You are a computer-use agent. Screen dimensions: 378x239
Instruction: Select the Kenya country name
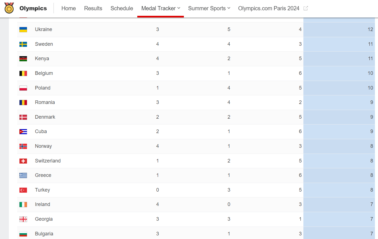coord(42,59)
